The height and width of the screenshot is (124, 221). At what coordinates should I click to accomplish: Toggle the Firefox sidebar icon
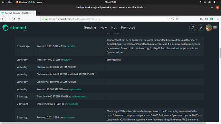coord(206,19)
